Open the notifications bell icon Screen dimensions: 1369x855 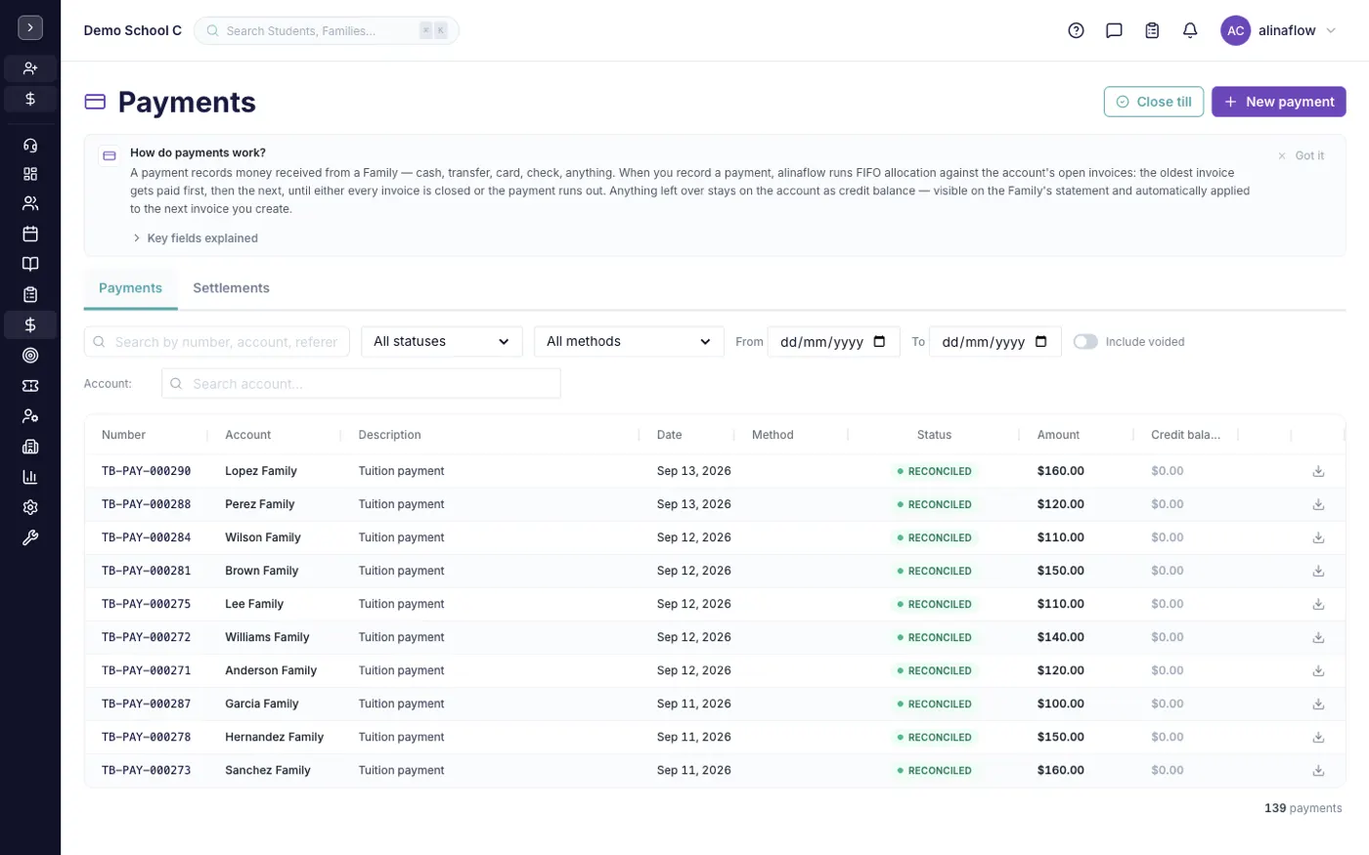pos(1190,30)
